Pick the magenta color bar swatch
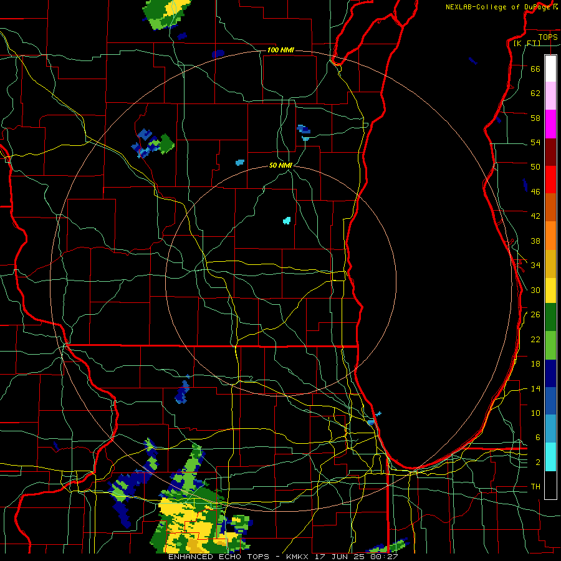 tap(550, 124)
